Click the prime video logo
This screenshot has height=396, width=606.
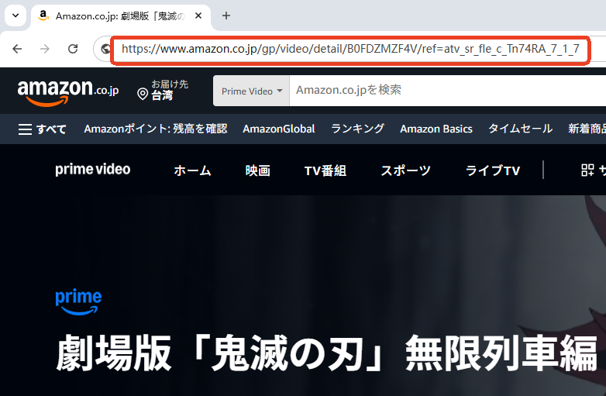click(x=93, y=169)
